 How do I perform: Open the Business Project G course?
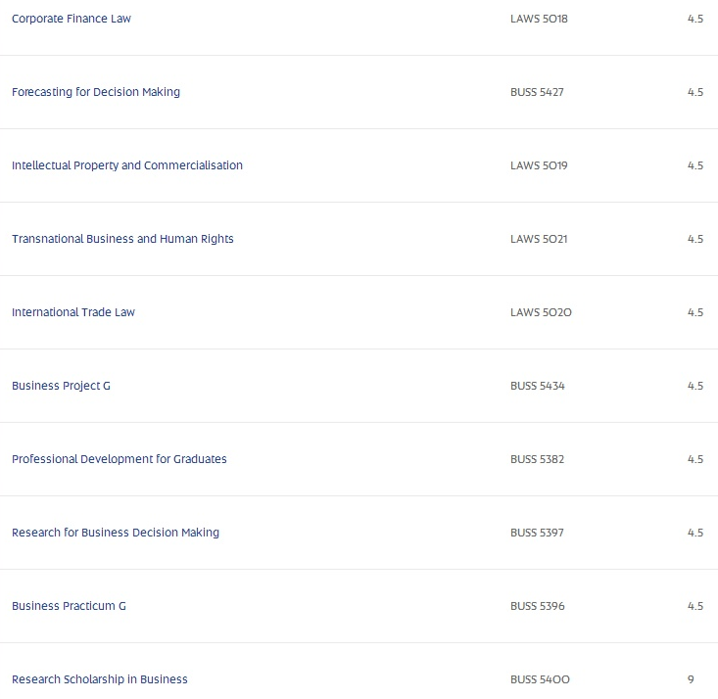61,386
